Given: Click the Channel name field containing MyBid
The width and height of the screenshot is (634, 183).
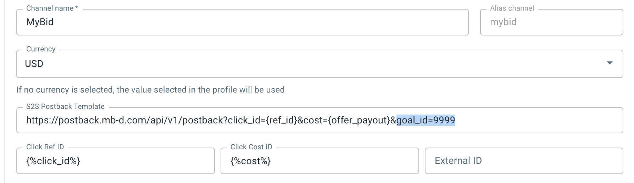Looking at the screenshot, I should (x=242, y=22).
